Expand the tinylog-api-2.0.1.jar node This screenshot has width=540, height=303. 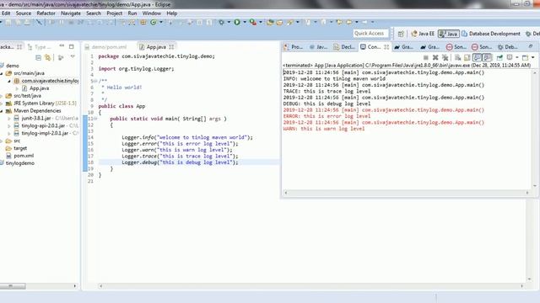pyautogui.click(x=9, y=126)
